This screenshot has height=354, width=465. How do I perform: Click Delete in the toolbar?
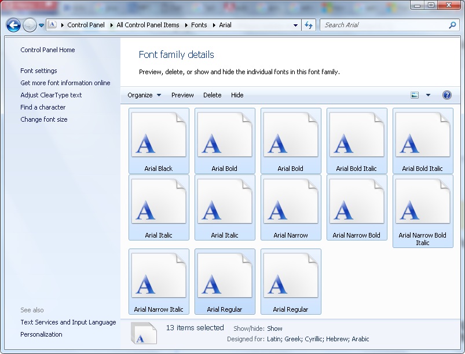[213, 95]
